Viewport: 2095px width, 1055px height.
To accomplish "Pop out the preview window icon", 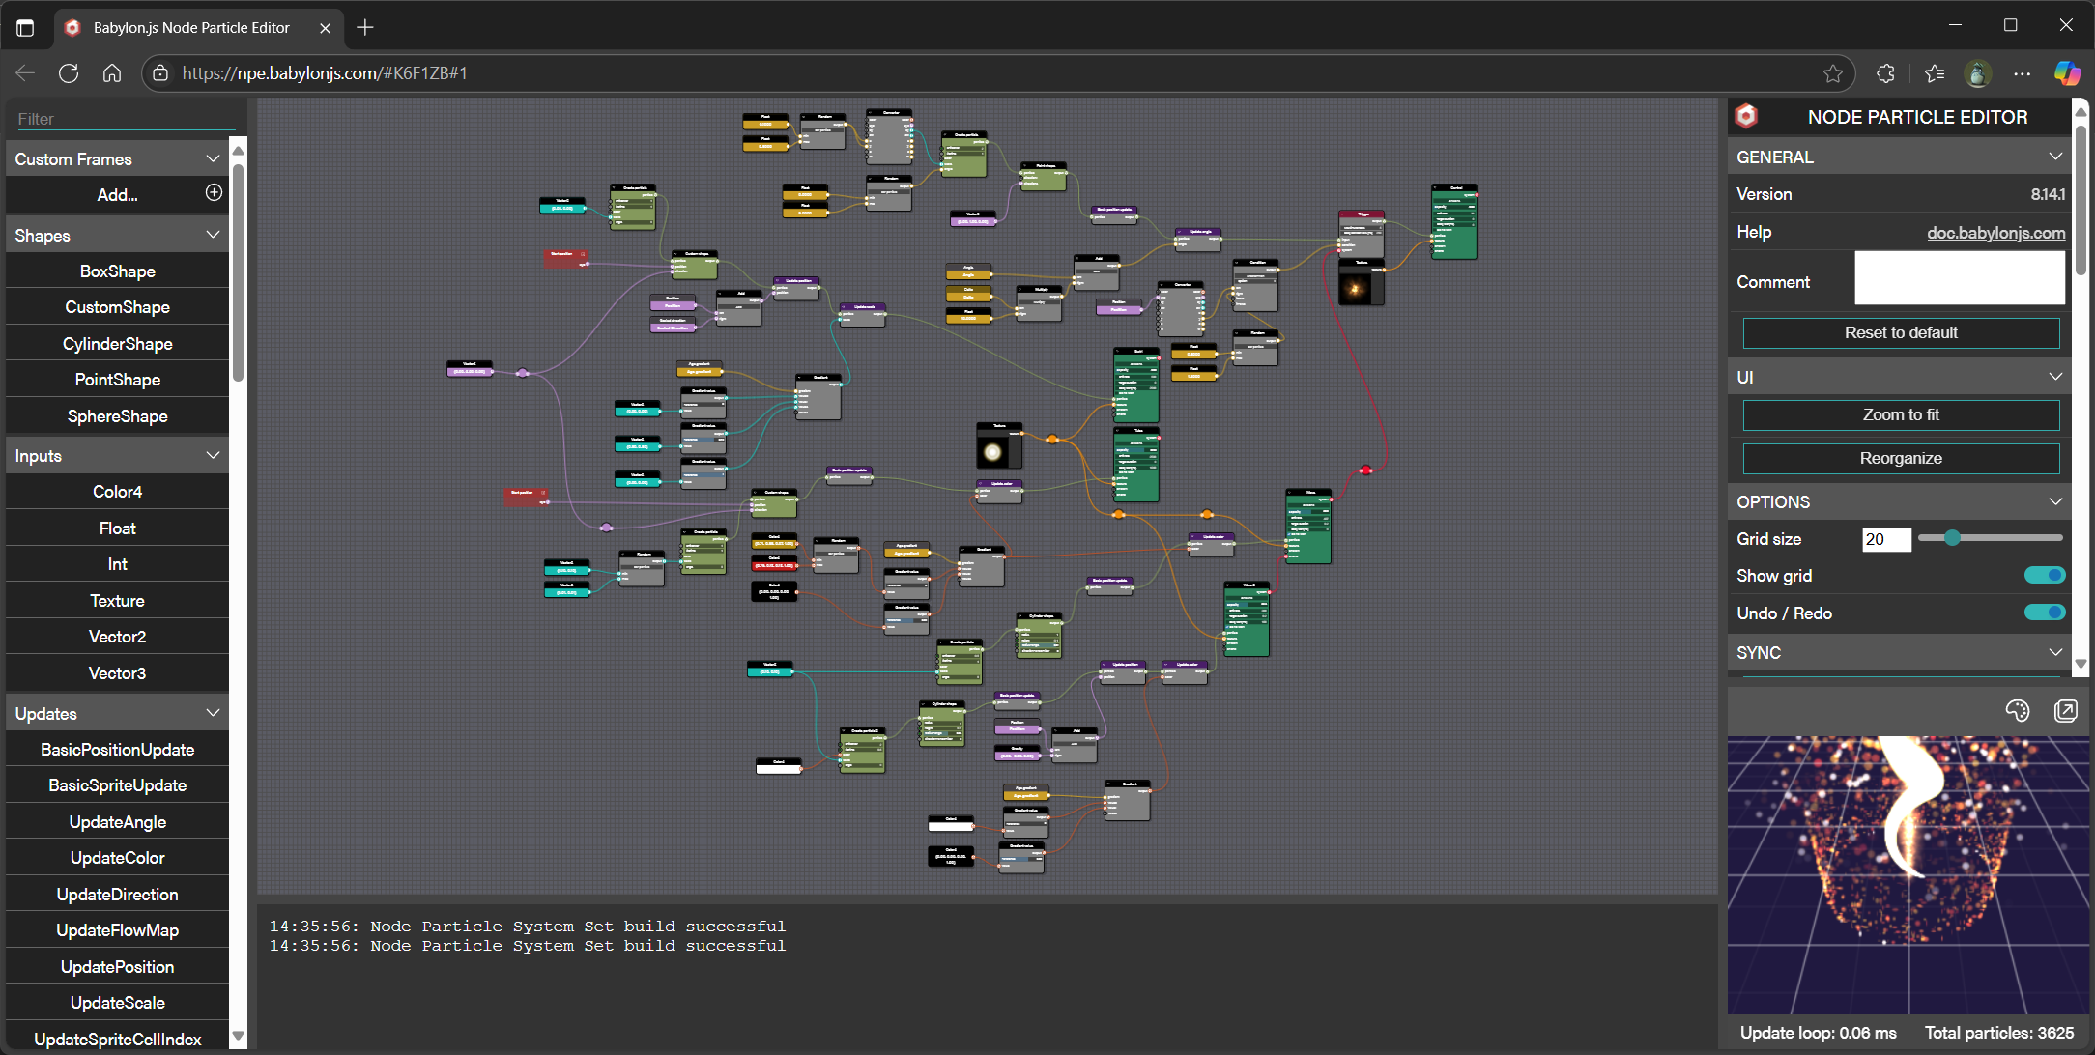I will pyautogui.click(x=2065, y=711).
